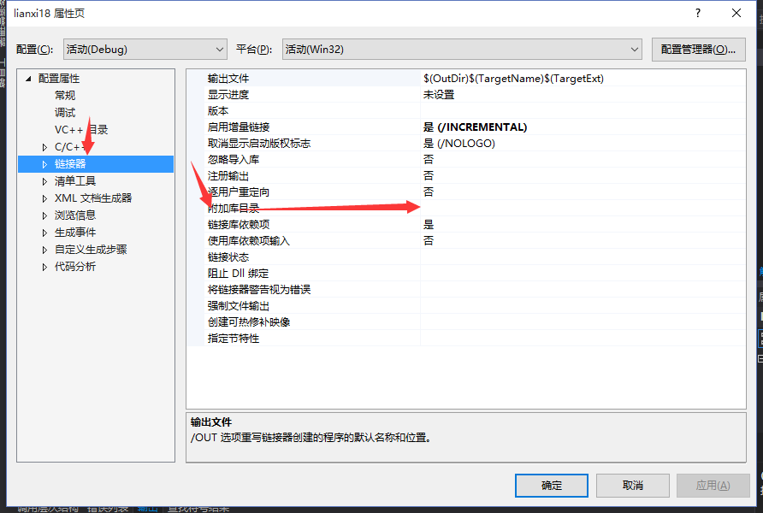Expand the 生成事件 node arrow
Screen dimensions: 763x513
coord(44,233)
